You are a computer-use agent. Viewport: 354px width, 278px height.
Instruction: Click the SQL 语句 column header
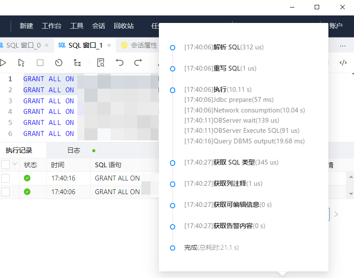pyautogui.click(x=108, y=165)
